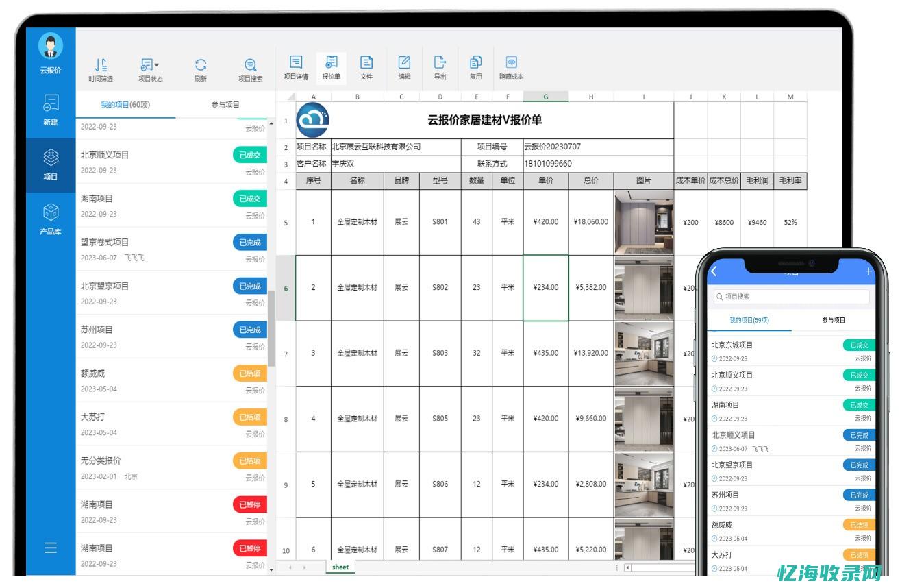Click the cloud logo in the quotation sheet
Viewport: 900px width, 588px height.
pyautogui.click(x=312, y=120)
